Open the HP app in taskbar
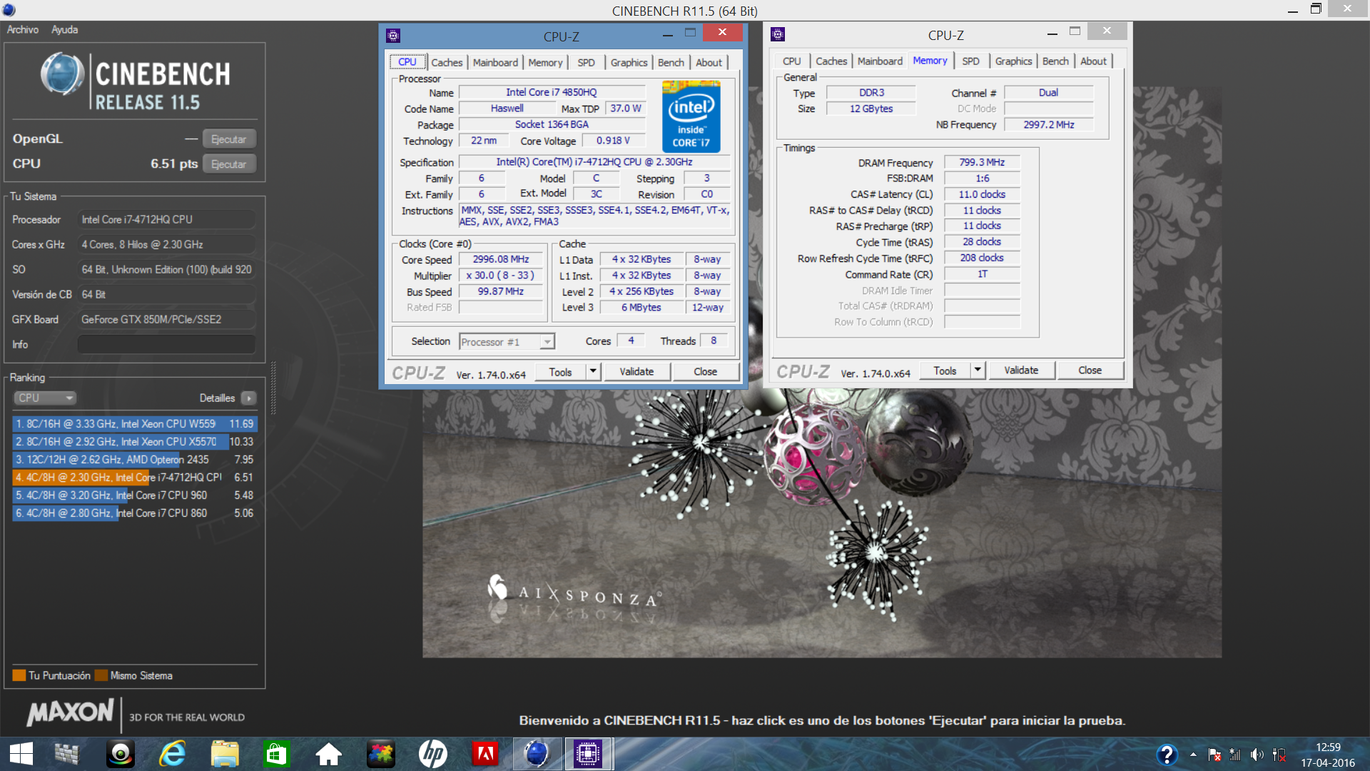This screenshot has width=1370, height=771. 432,754
